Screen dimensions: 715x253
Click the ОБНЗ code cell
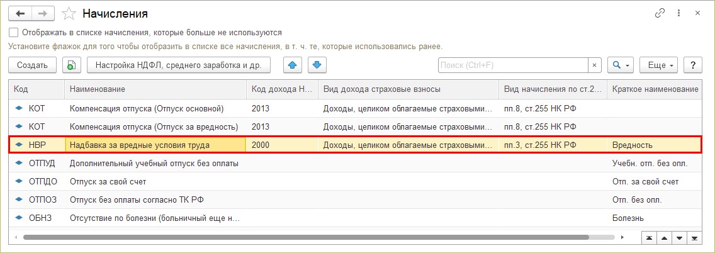coord(37,218)
